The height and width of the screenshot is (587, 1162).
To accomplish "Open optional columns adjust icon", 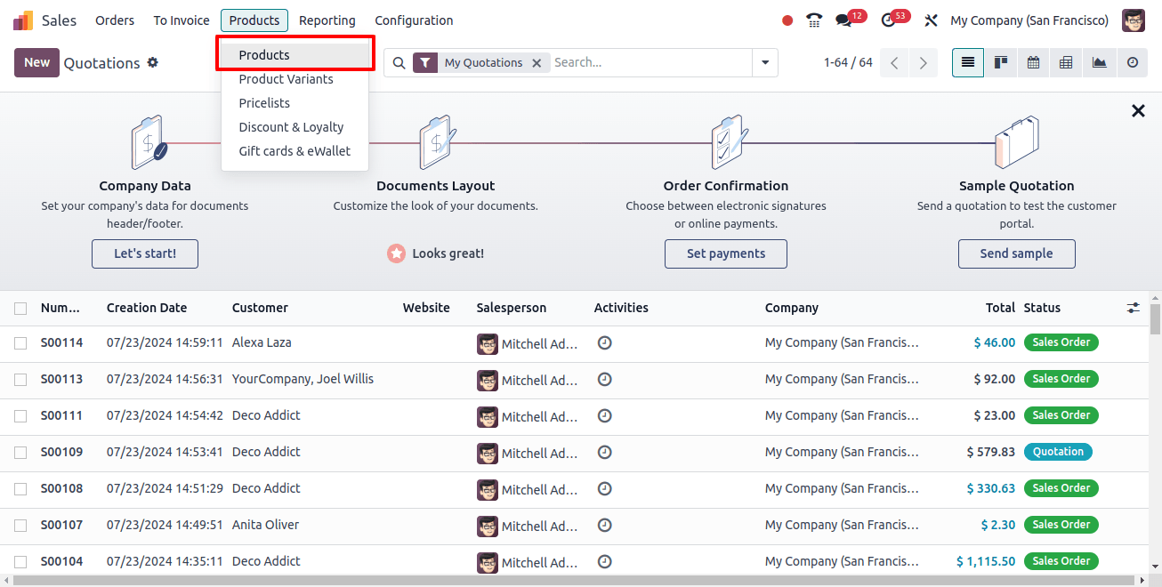I will [1133, 308].
